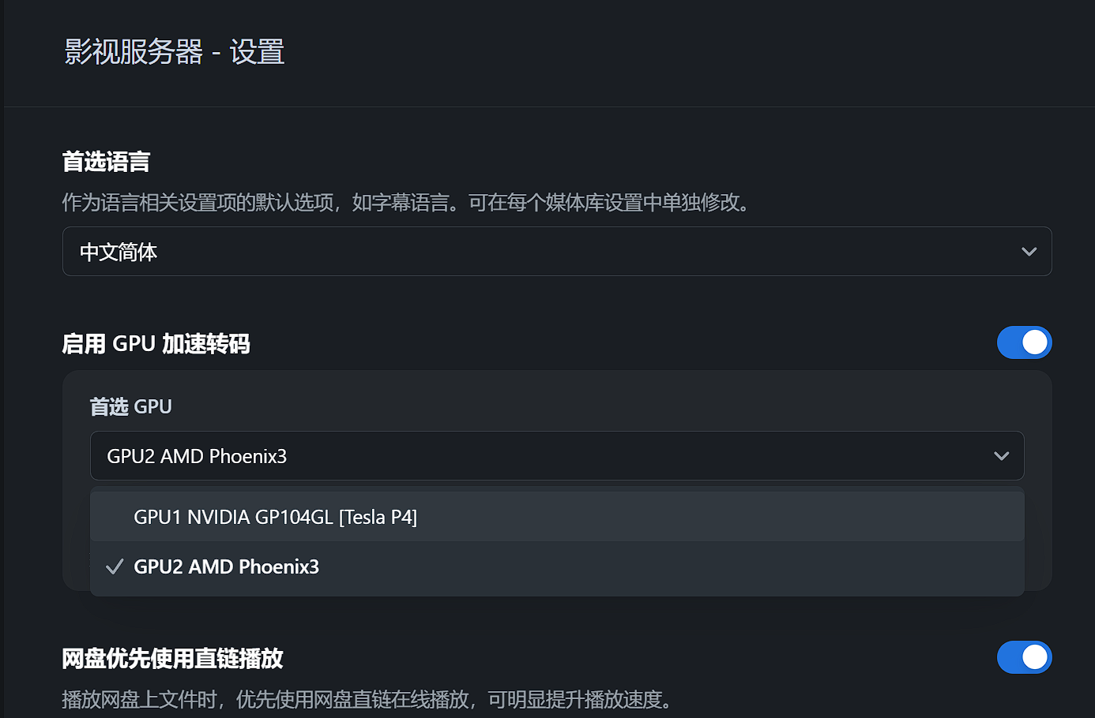1095x718 pixels.
Task: Click the white knob of the GPU acceleration switch
Action: click(x=1035, y=342)
